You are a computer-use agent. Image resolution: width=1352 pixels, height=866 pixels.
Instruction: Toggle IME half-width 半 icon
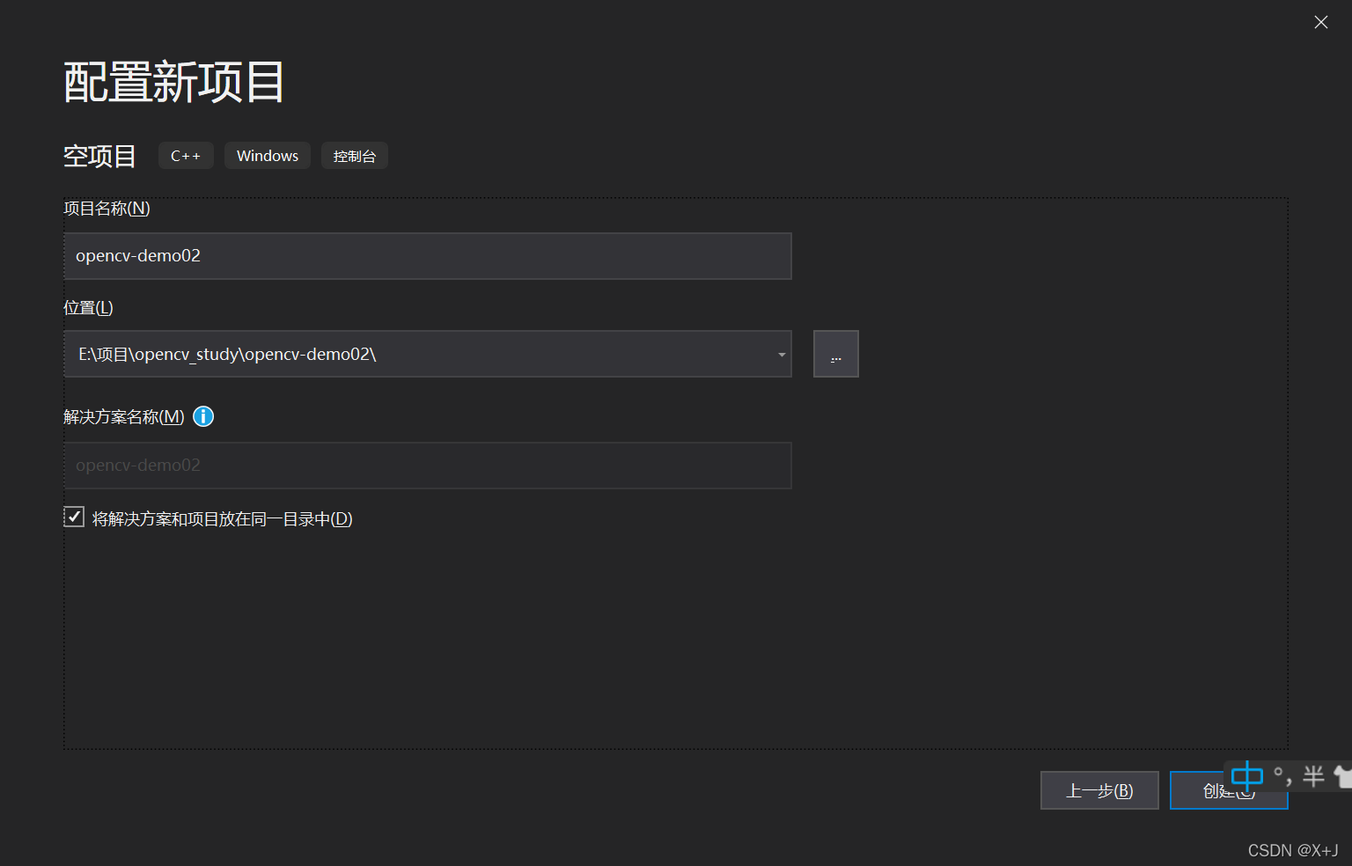[1313, 776]
